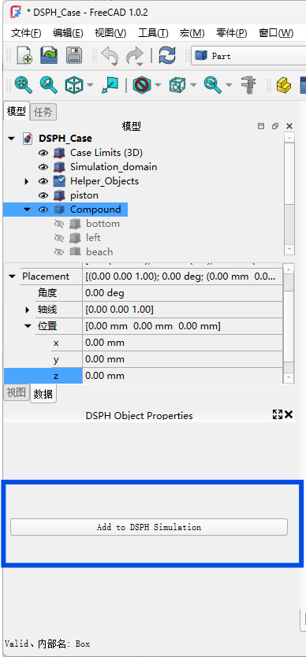The width and height of the screenshot is (306, 657).
Task: Close the 模型 panel
Action: pos(289,126)
